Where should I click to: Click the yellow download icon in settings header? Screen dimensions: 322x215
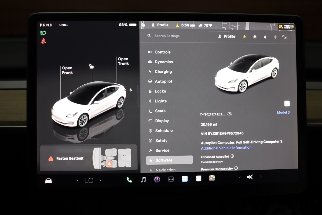click(x=244, y=37)
